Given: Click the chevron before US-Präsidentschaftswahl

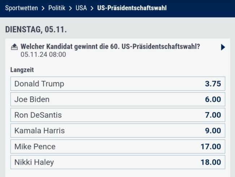Looking at the screenshot, I should (x=92, y=8).
